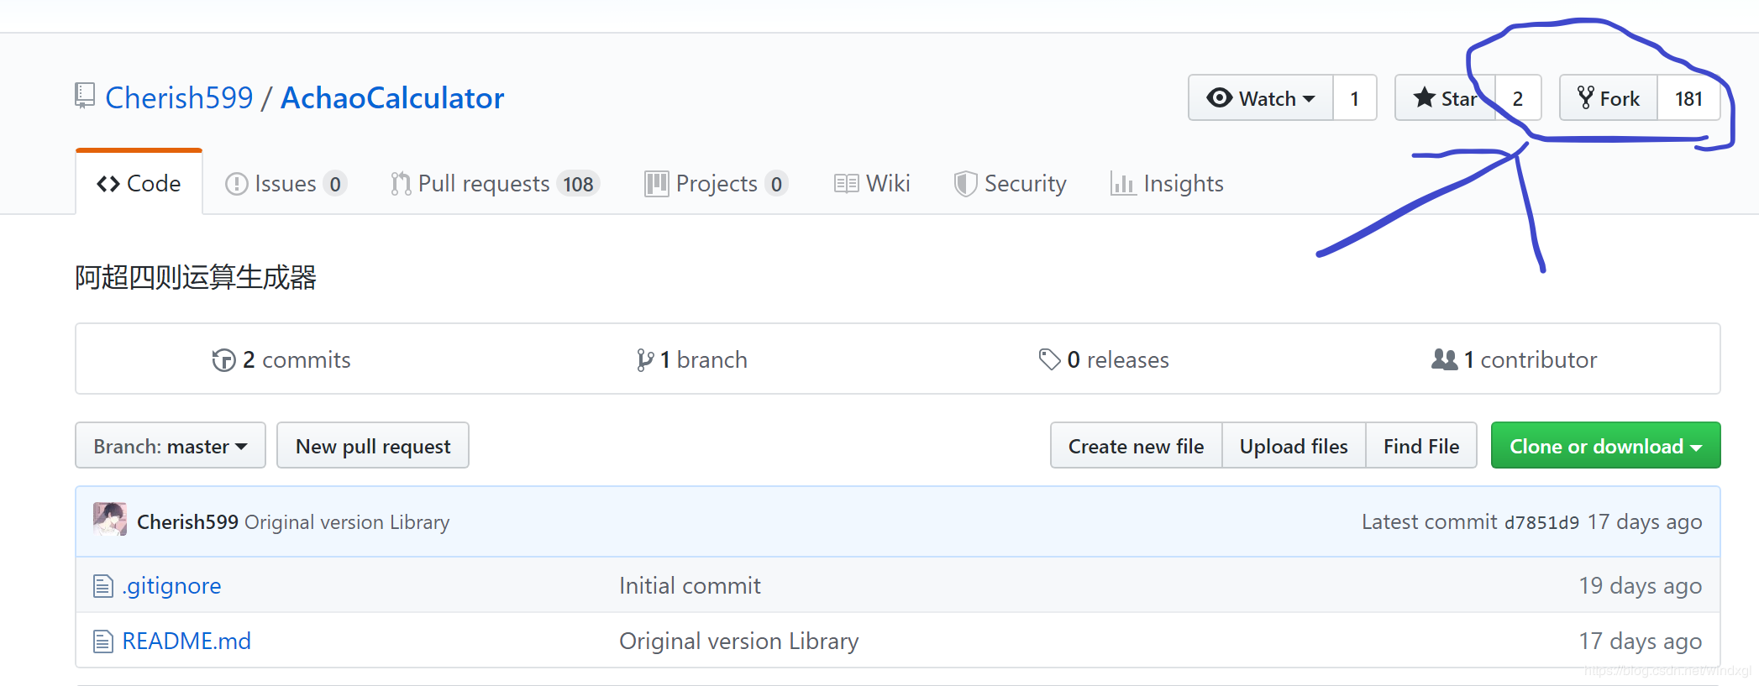Click Find File button
Screen dimensions: 1759x686
1421,446
